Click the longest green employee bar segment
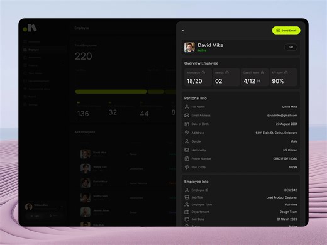 tap(111, 92)
